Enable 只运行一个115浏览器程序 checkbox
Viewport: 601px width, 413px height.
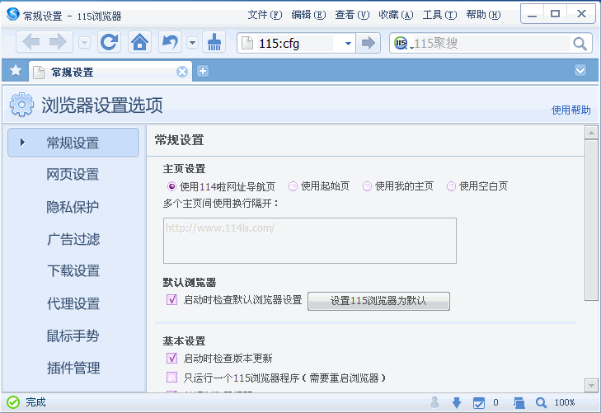(x=171, y=378)
